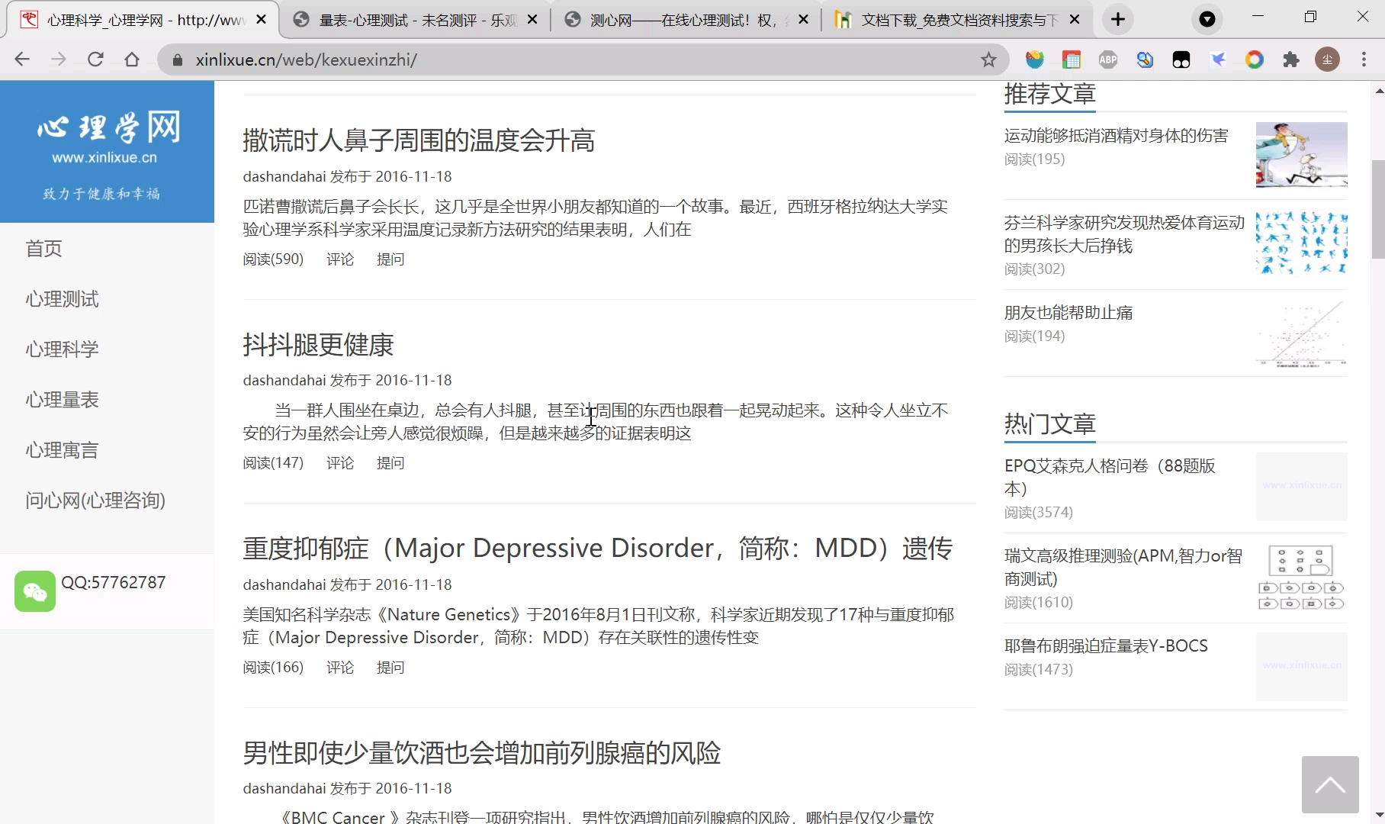Click the forward navigation arrow
1385x824 pixels.
(59, 60)
